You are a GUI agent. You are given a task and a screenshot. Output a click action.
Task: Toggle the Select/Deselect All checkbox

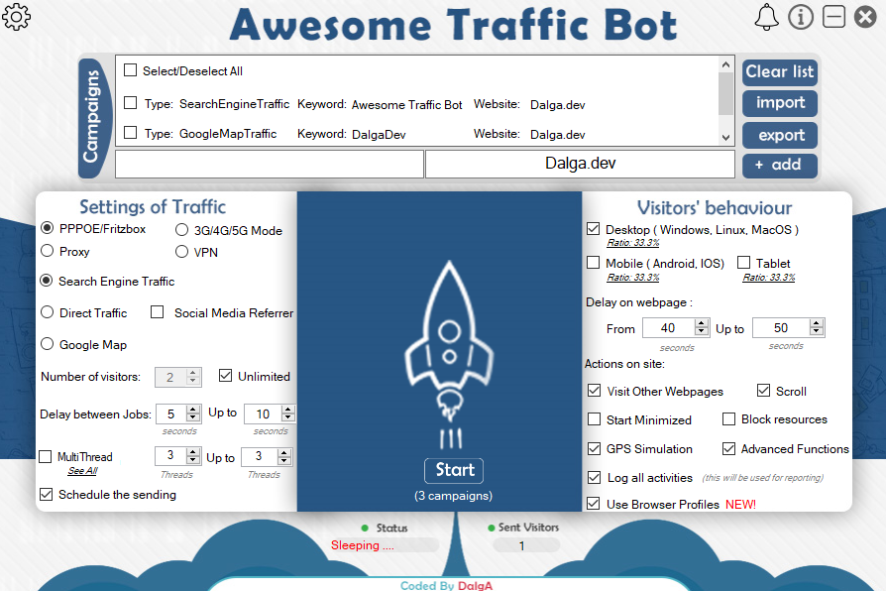pos(130,70)
